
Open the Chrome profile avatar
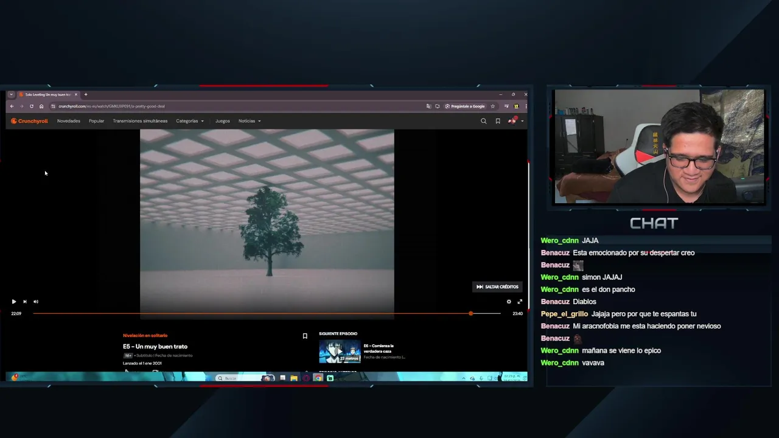click(x=516, y=106)
